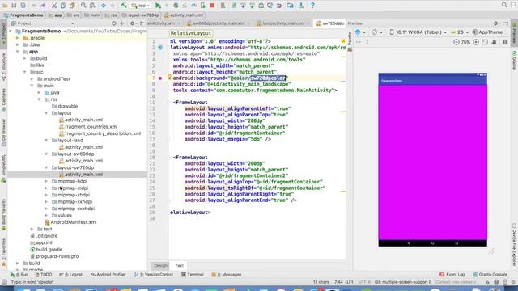Viewport: 518px width, 291px height.
Task: Open the Android Profiler tool window
Action: point(108,275)
